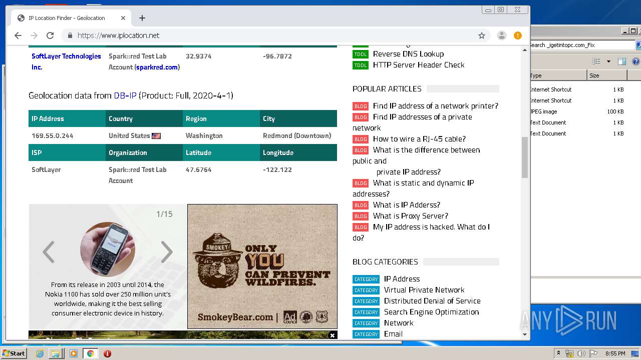Open the SoftLayer Technologies Inc. link
Screen dimensions: 641x360
(66, 61)
